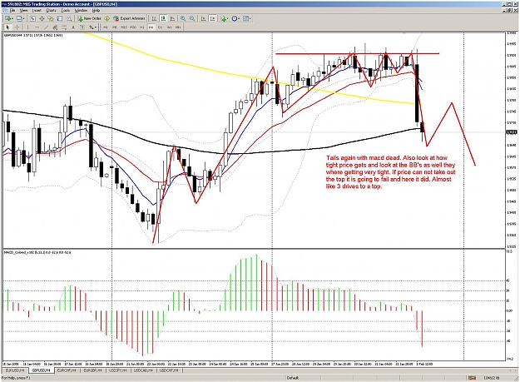Open the Navigator panel

click(51, 18)
